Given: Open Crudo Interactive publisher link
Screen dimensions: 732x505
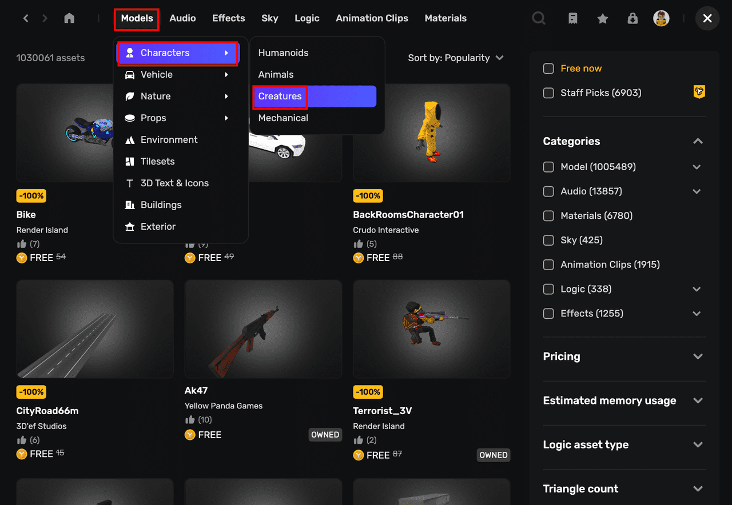Looking at the screenshot, I should point(386,230).
